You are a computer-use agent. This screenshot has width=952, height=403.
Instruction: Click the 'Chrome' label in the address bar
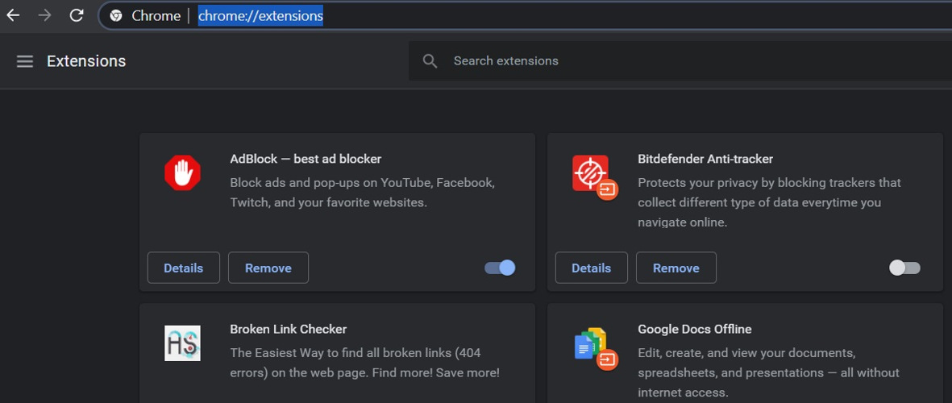tap(156, 16)
